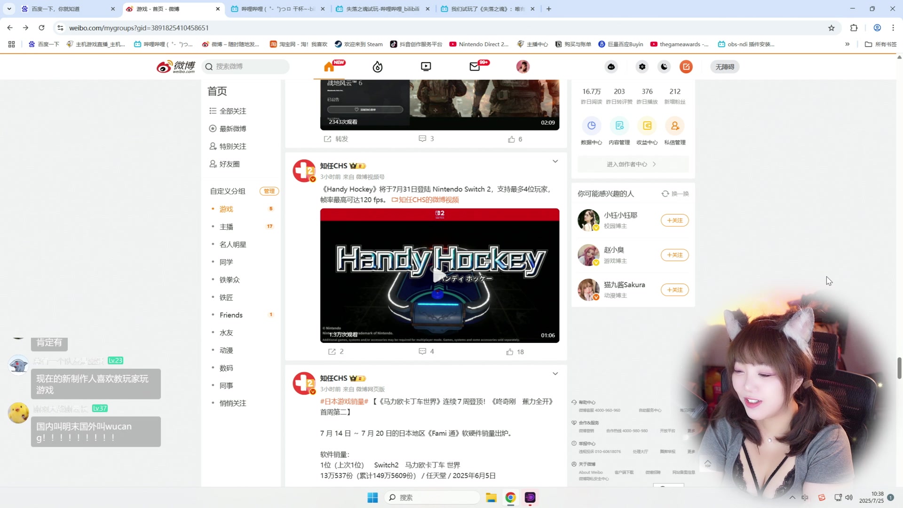Click the 无障碍 accessibility button
The height and width of the screenshot is (508, 903).
click(x=725, y=67)
